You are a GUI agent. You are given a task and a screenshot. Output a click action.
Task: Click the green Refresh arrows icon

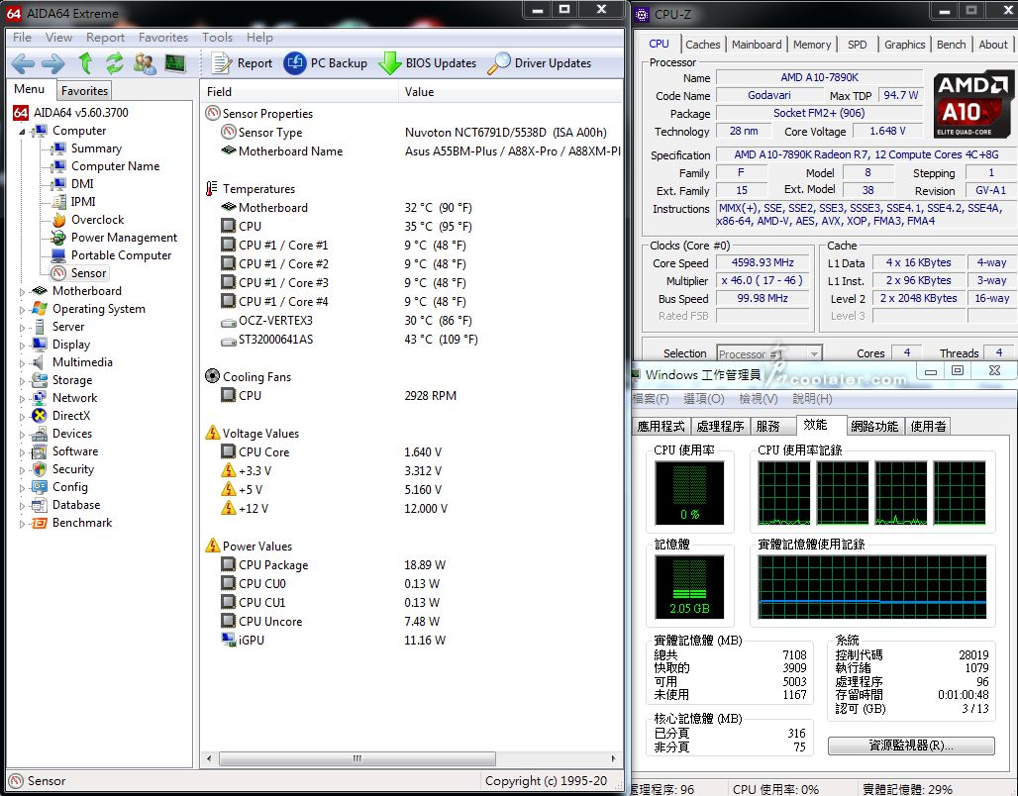click(x=115, y=63)
